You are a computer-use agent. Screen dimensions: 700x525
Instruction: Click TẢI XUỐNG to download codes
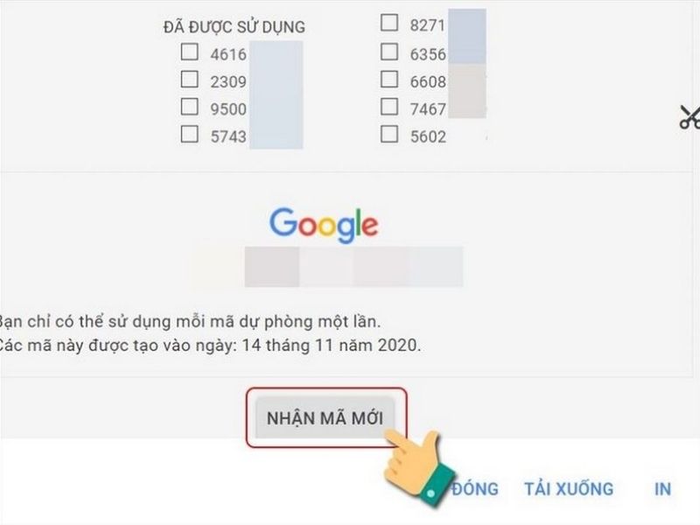569,488
